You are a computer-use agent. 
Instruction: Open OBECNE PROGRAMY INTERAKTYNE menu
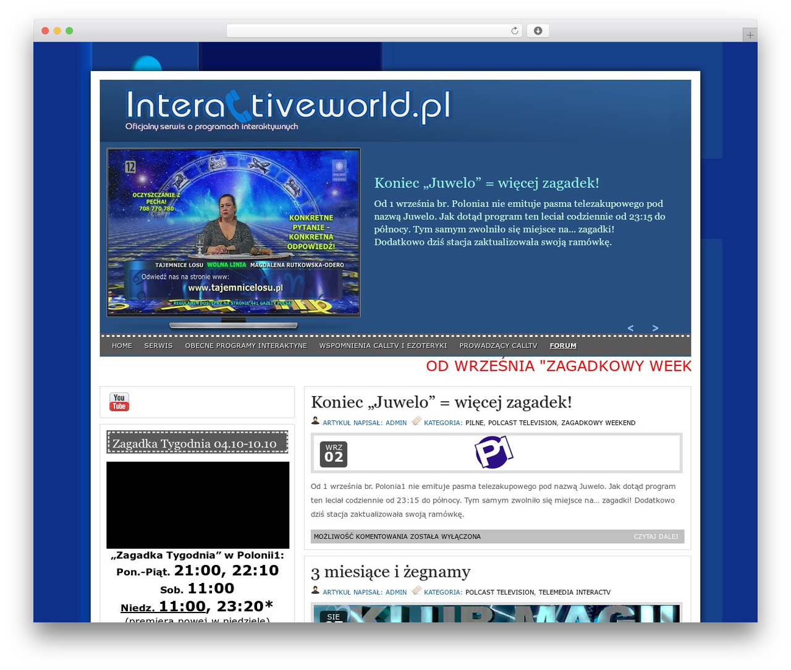click(x=246, y=346)
